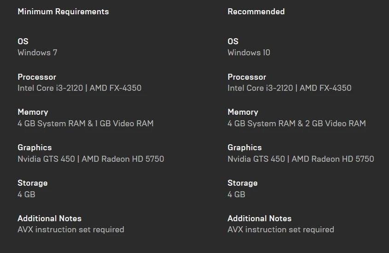Click the 4 GB storage value under Recommended
Viewport: 389px width, 253px height.
(x=236, y=194)
